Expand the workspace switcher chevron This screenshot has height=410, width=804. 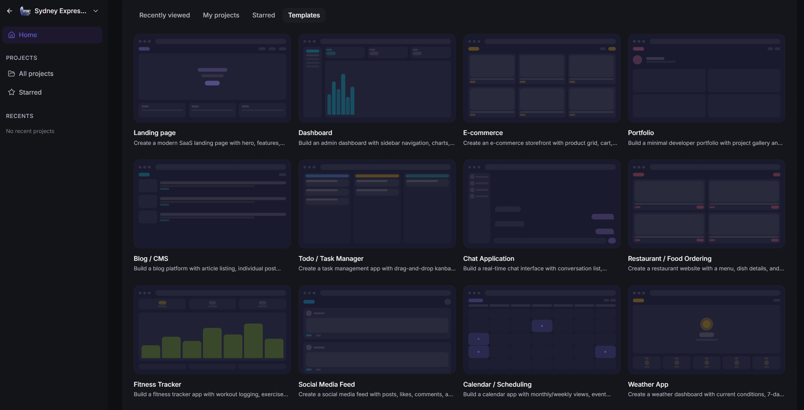96,11
